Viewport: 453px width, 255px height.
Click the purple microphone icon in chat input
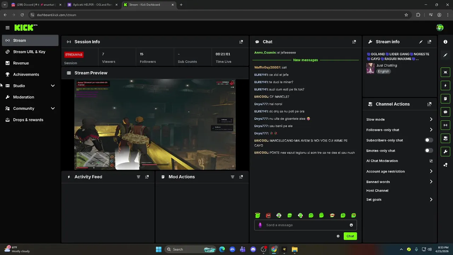[x=260, y=225]
